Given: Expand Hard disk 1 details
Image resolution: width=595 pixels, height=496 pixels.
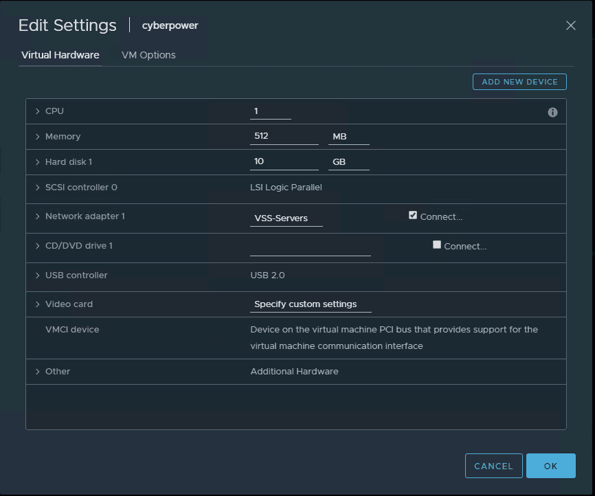Looking at the screenshot, I should (38, 162).
